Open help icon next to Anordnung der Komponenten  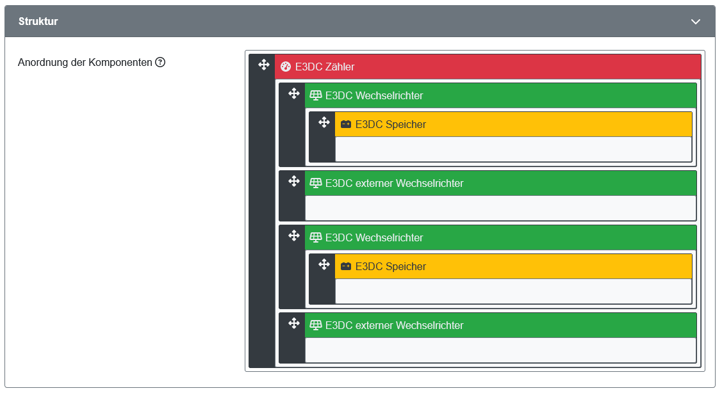point(160,62)
